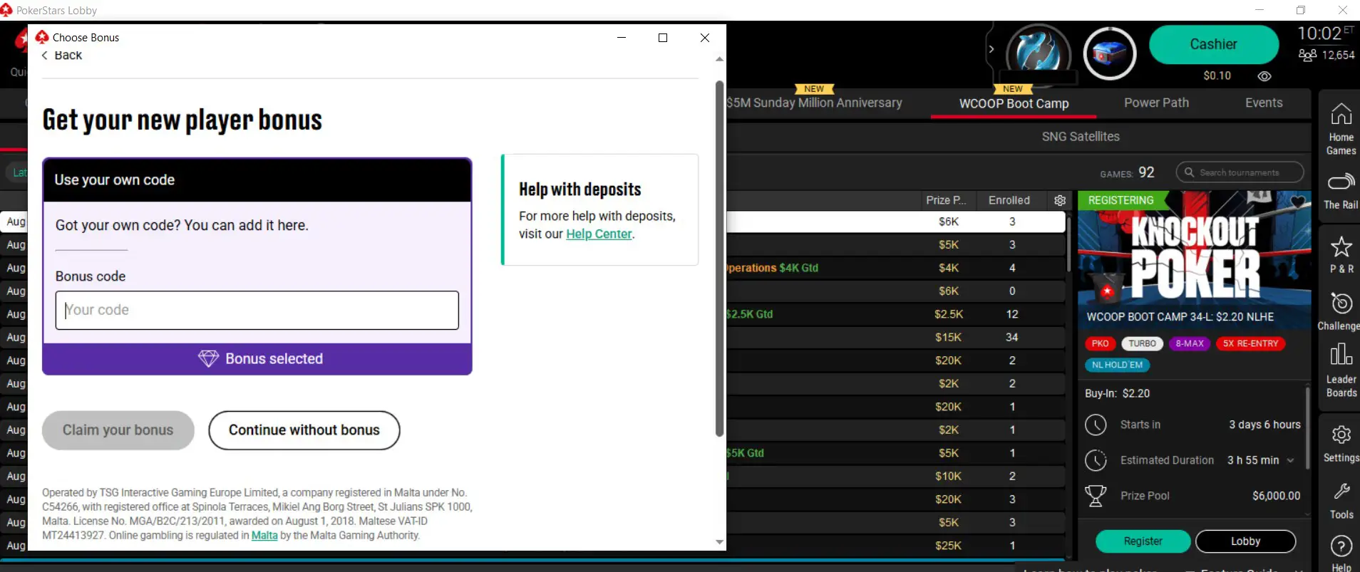
Task: Click the Estimated Duration timer icon
Action: 1096,460
